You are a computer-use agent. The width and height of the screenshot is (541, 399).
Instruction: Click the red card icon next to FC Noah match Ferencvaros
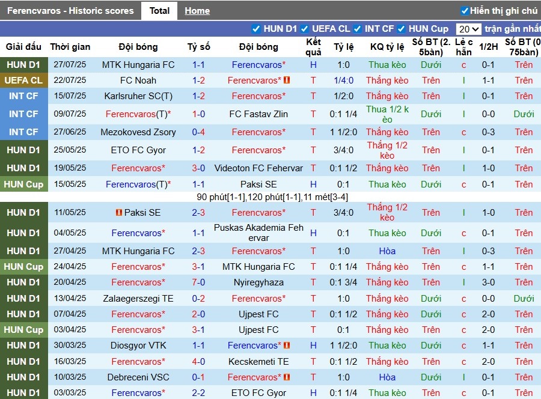point(287,80)
